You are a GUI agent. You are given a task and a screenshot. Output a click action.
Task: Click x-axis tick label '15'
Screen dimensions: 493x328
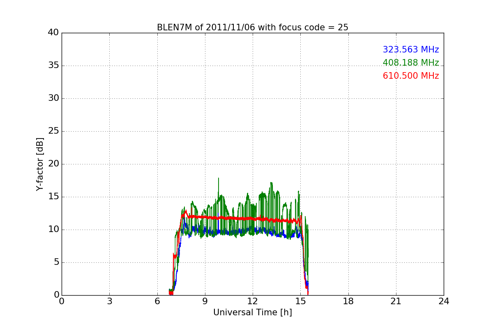[x=300, y=301]
